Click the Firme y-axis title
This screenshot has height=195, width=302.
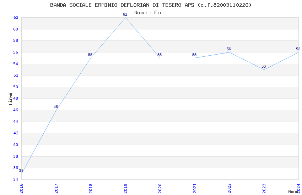click(x=10, y=99)
